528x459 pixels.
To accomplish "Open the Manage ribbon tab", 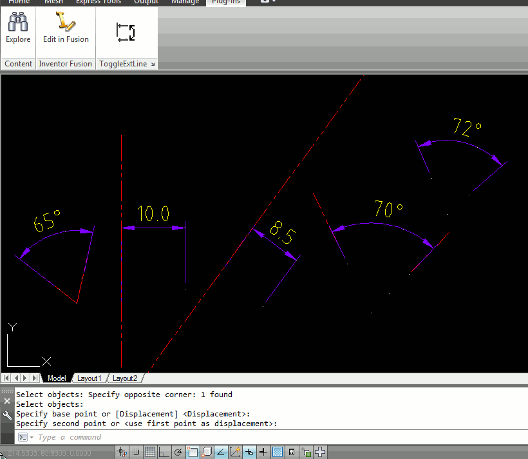I will click(185, 2).
